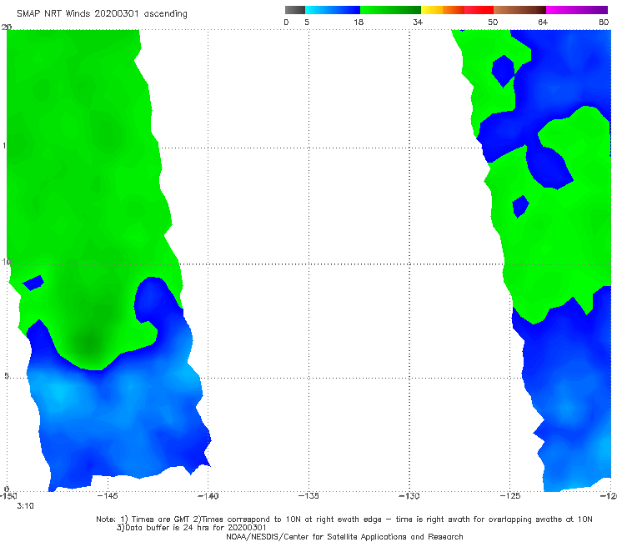Viewport: 617px width, 542px height.
Task: Click the diamond-shaped blue patch near top of right swath
Action: (503, 71)
